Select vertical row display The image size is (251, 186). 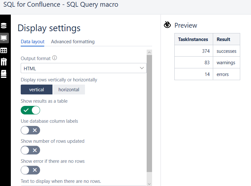[37, 90]
